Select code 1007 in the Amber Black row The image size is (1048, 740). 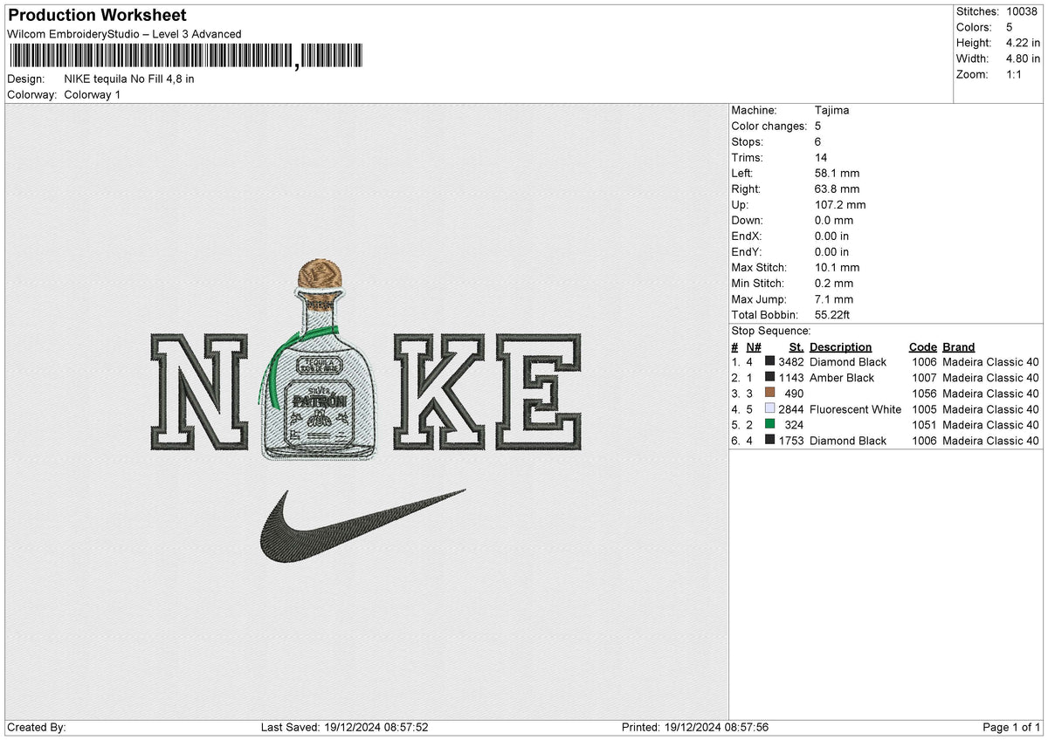pos(923,377)
